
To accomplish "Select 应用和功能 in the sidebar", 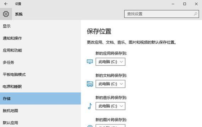I will pos(40,50).
